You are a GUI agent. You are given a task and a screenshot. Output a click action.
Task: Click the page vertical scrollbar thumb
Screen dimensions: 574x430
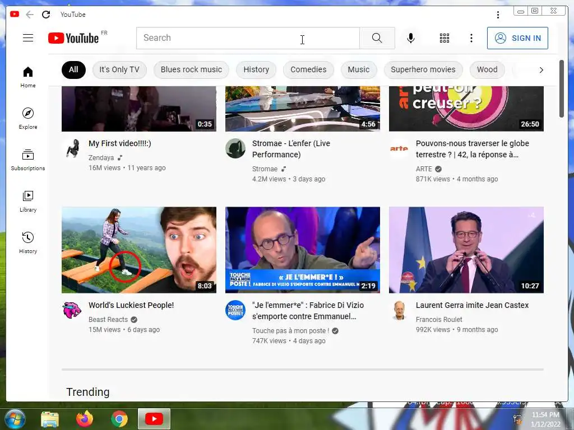coord(562,89)
